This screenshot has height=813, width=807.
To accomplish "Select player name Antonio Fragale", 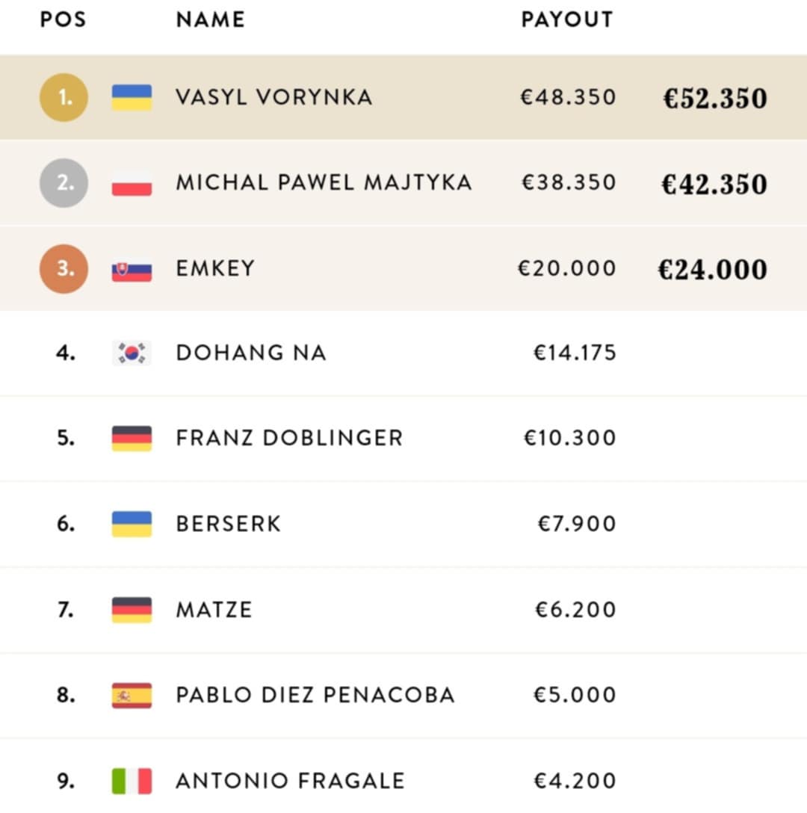I will [x=290, y=781].
